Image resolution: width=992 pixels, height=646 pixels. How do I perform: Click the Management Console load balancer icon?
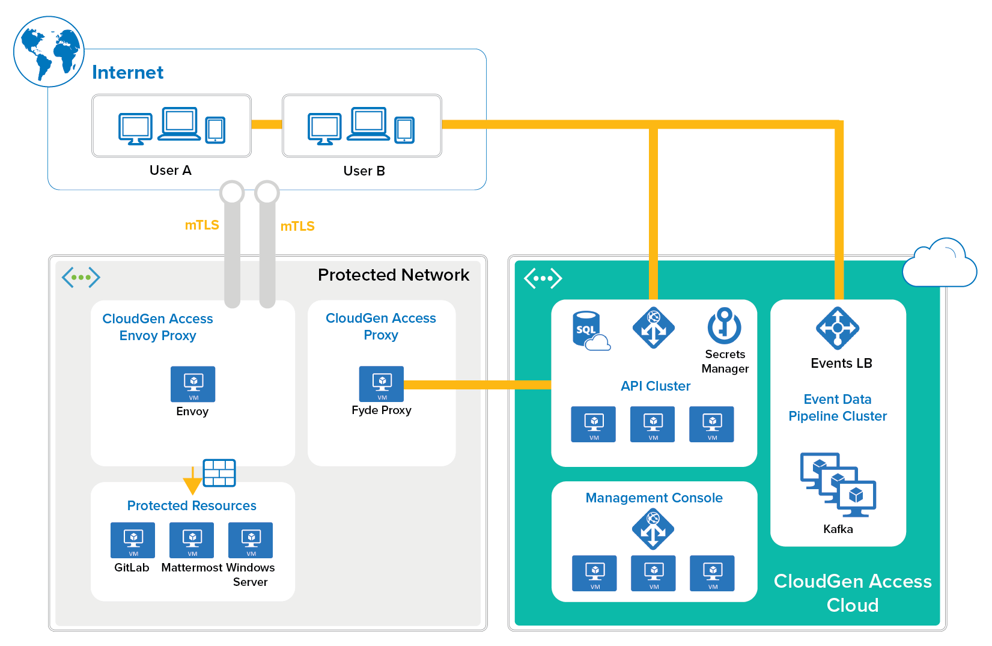653,529
